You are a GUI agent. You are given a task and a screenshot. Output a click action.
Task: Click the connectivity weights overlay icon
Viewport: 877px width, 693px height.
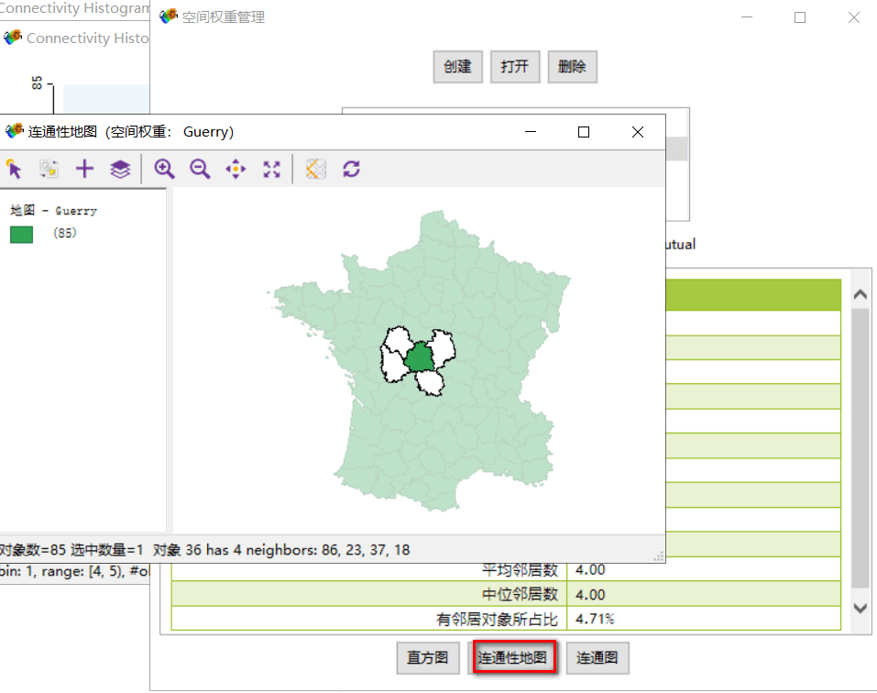coord(314,169)
